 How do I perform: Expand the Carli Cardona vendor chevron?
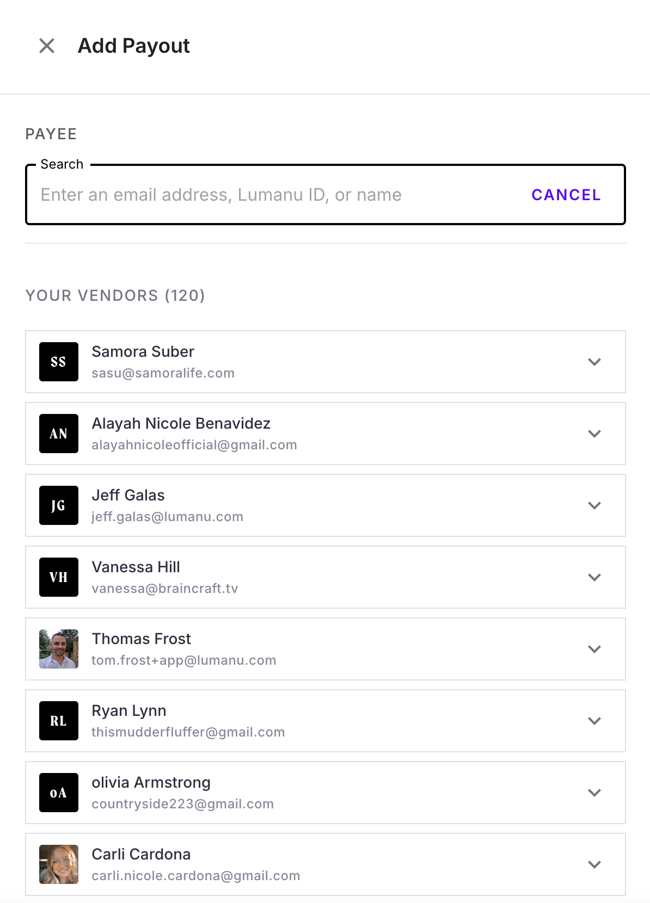[x=594, y=864]
